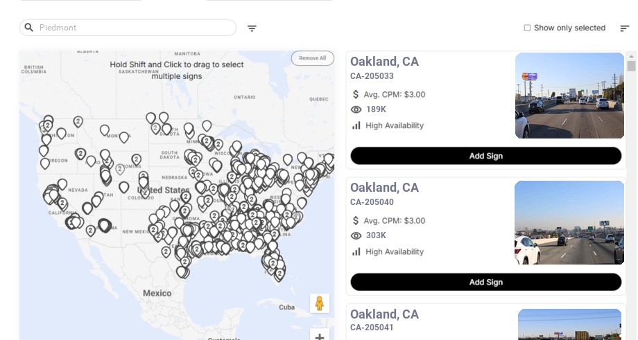The height and width of the screenshot is (340, 638).
Task: Click the search magnifier icon
Action: pos(29,28)
